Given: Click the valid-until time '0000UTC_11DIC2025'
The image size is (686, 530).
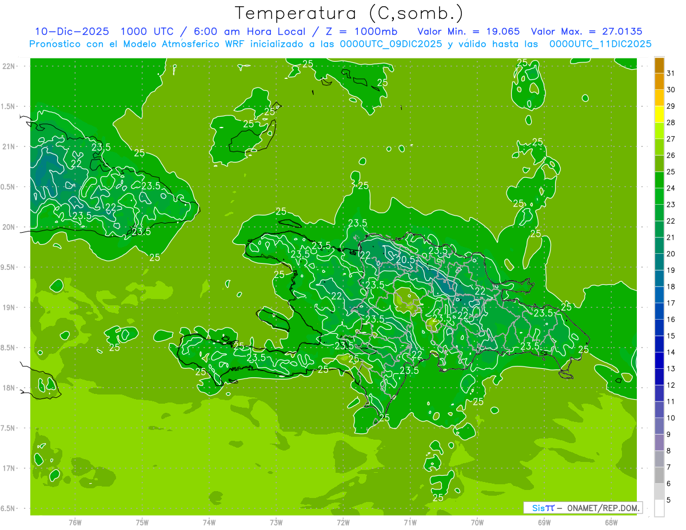Looking at the screenshot, I should click(x=600, y=44).
